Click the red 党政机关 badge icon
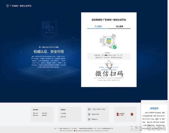This screenshot has height=133, width=169. click(x=132, y=114)
